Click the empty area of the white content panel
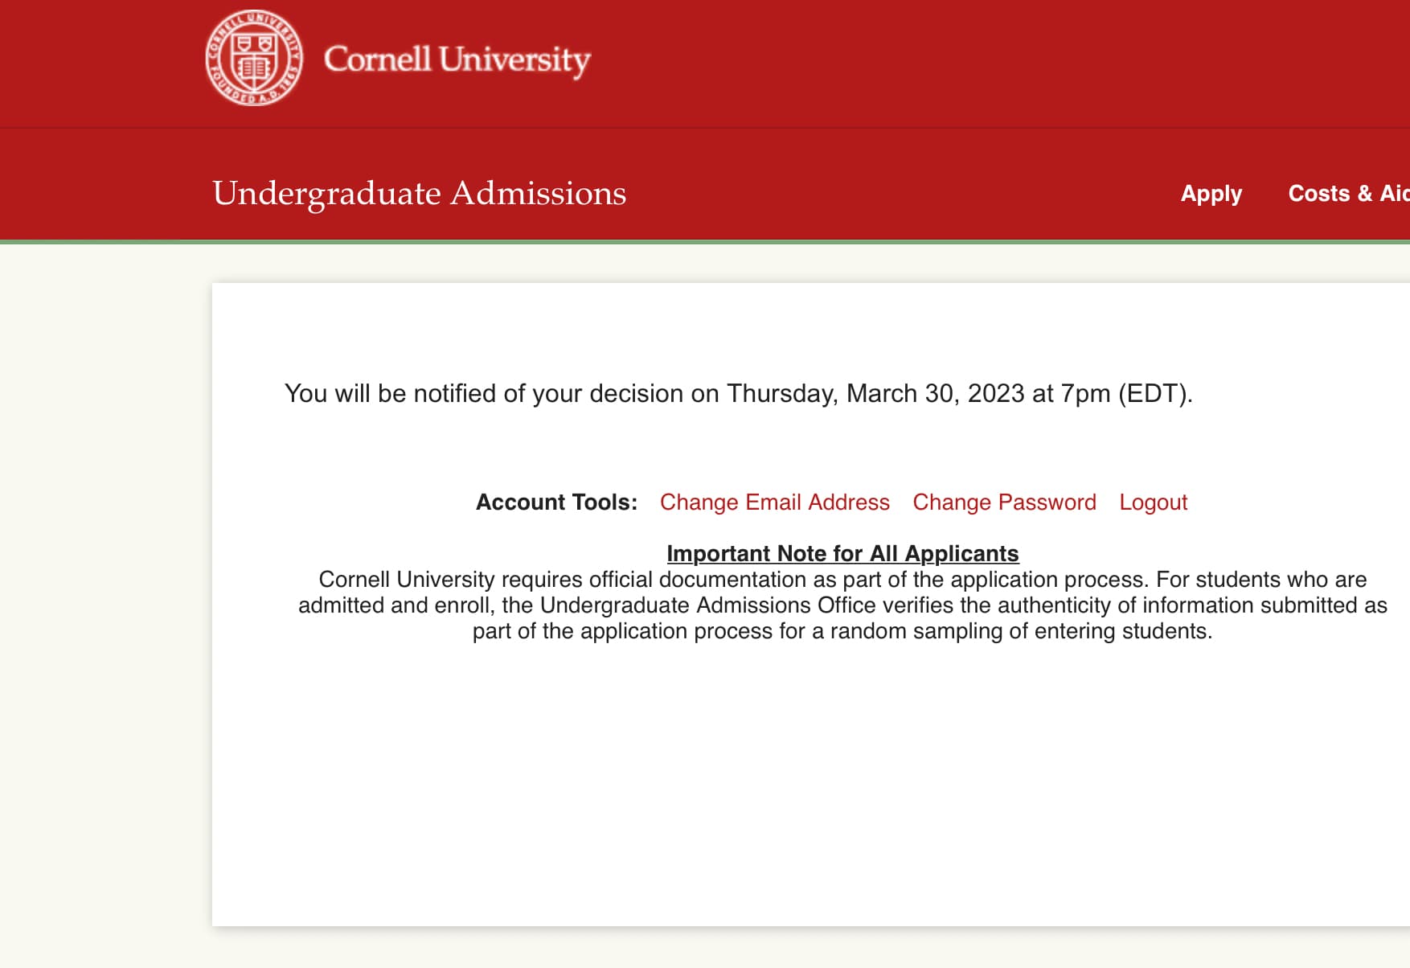The height and width of the screenshot is (968, 1410). coord(804,788)
